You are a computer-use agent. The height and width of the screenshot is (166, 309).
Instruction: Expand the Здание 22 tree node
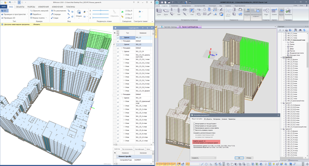coord(281,129)
